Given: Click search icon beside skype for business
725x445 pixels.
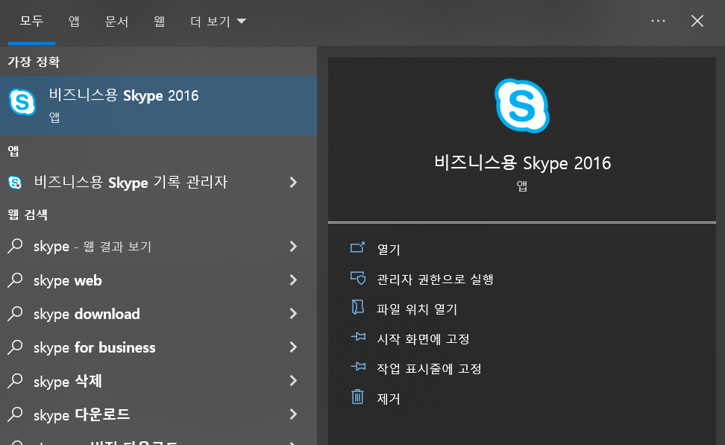Looking at the screenshot, I should [x=15, y=347].
